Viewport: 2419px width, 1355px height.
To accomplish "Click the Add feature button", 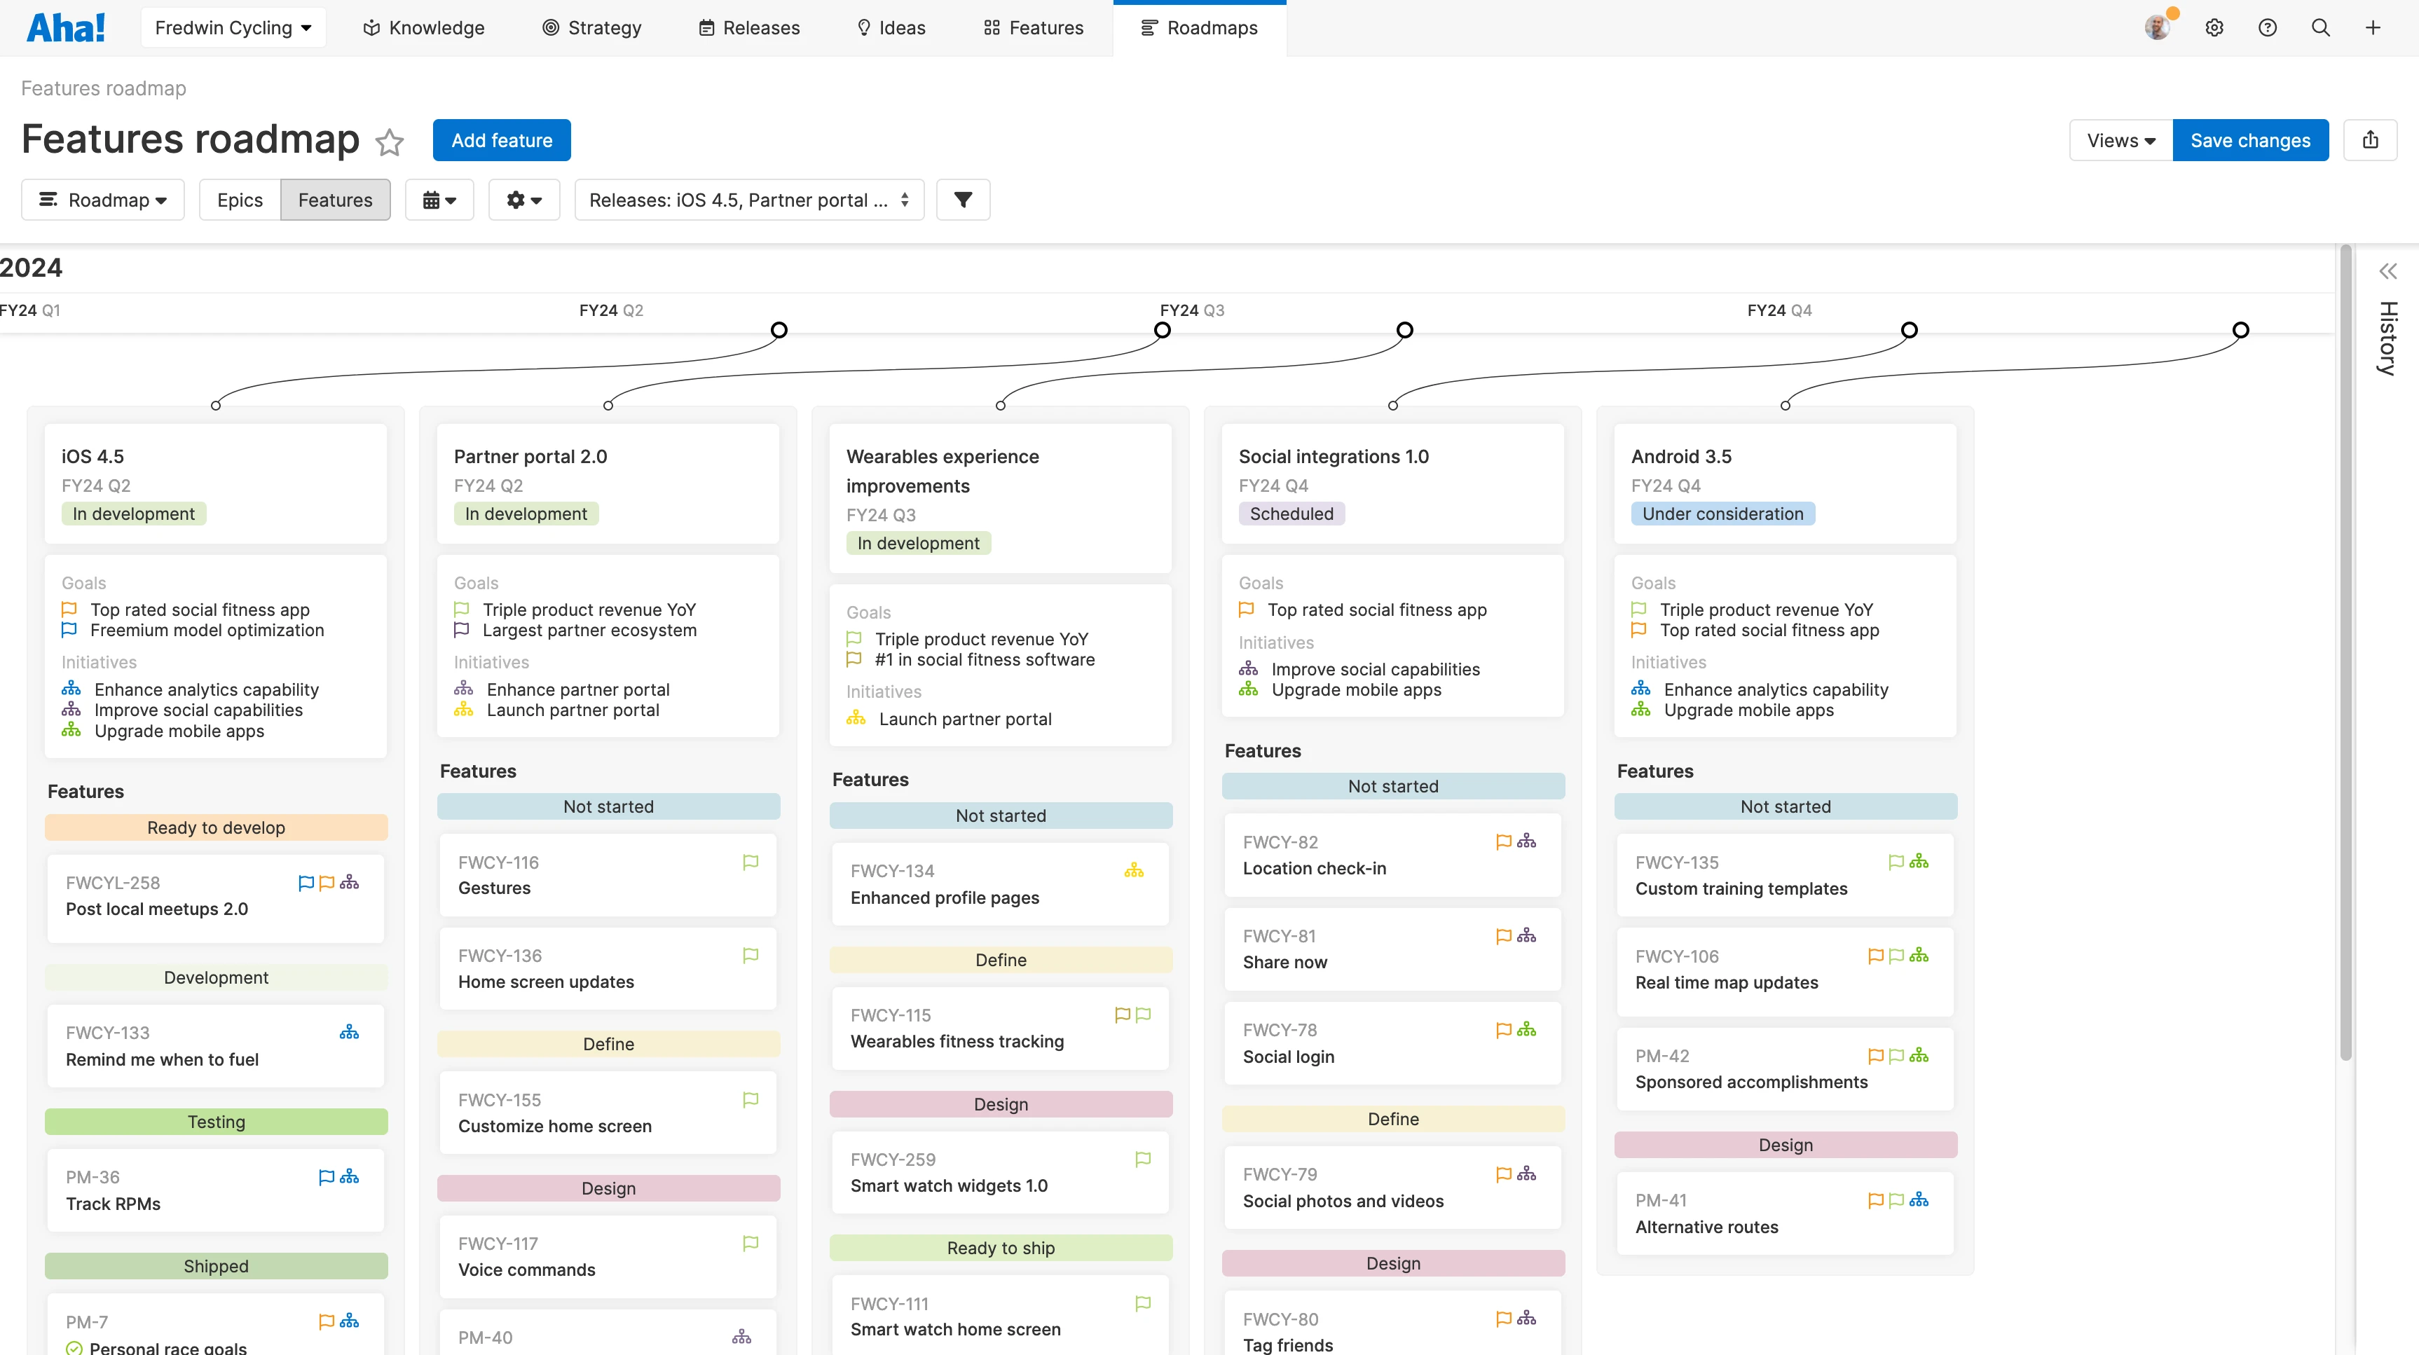I will point(502,139).
